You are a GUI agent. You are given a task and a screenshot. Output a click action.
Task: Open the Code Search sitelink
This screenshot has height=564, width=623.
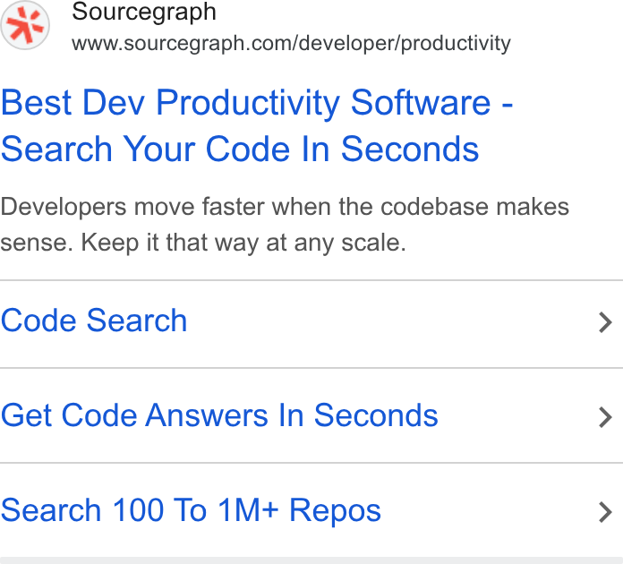[x=94, y=320]
